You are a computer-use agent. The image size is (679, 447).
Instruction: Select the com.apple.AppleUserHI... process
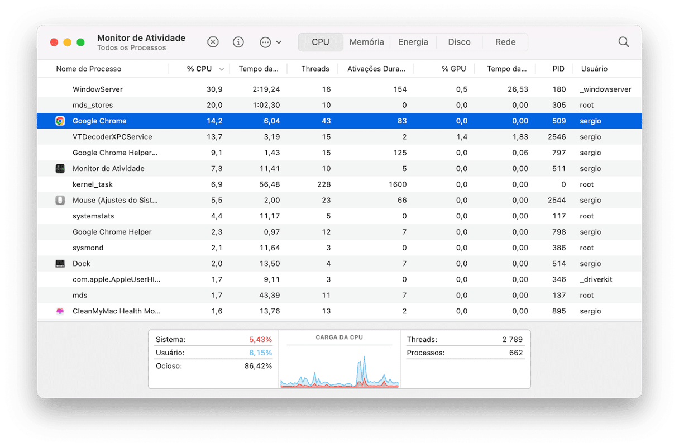pyautogui.click(x=339, y=279)
